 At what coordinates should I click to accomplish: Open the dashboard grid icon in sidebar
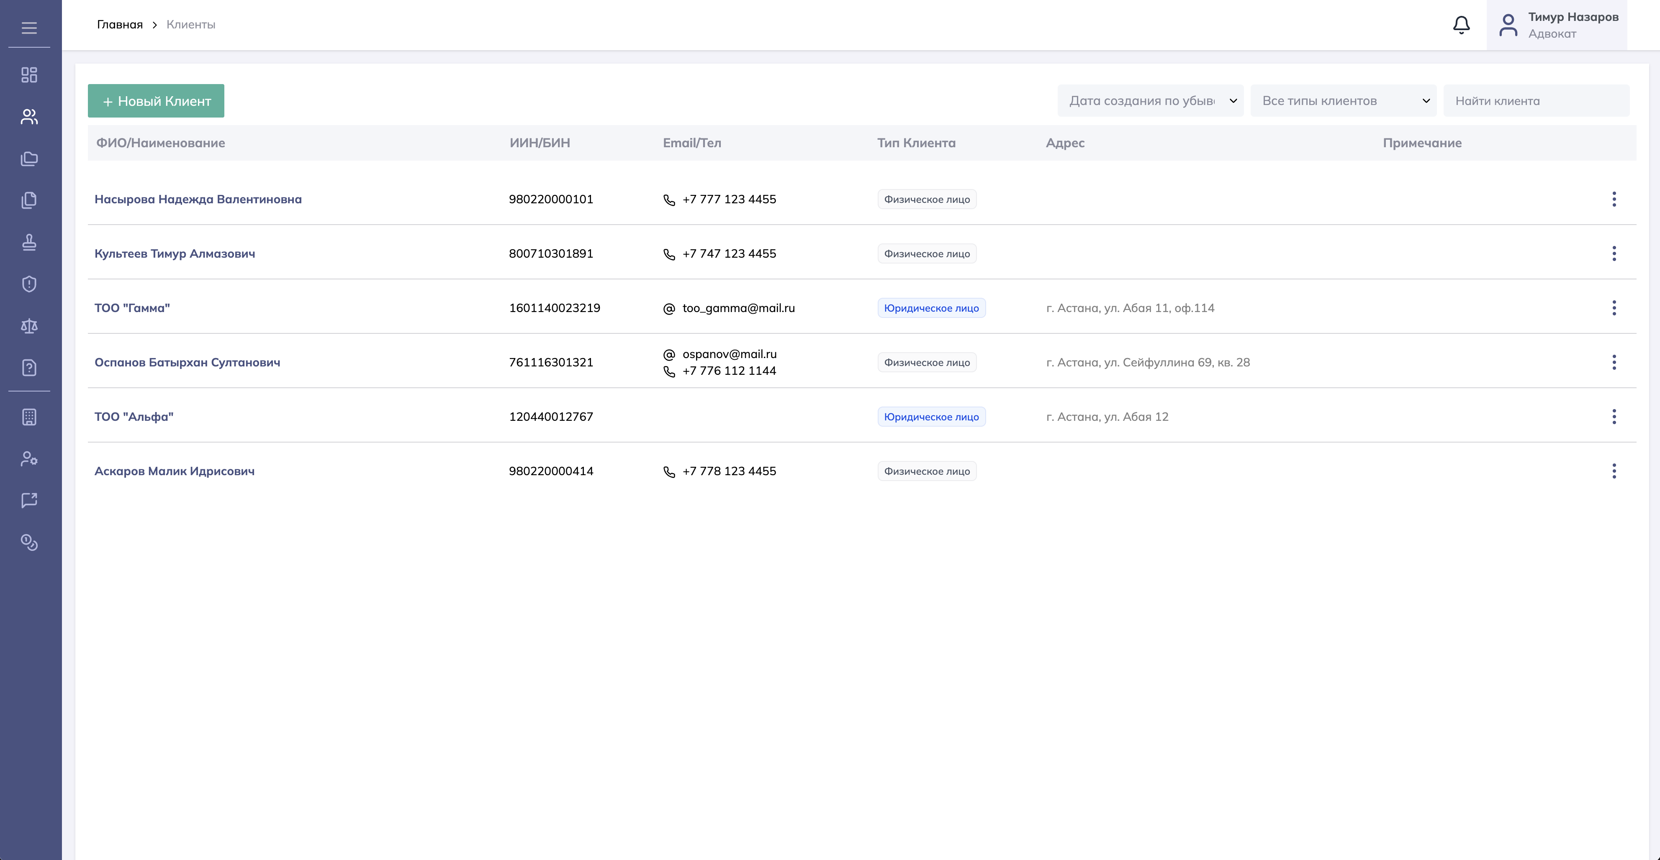pyautogui.click(x=29, y=75)
